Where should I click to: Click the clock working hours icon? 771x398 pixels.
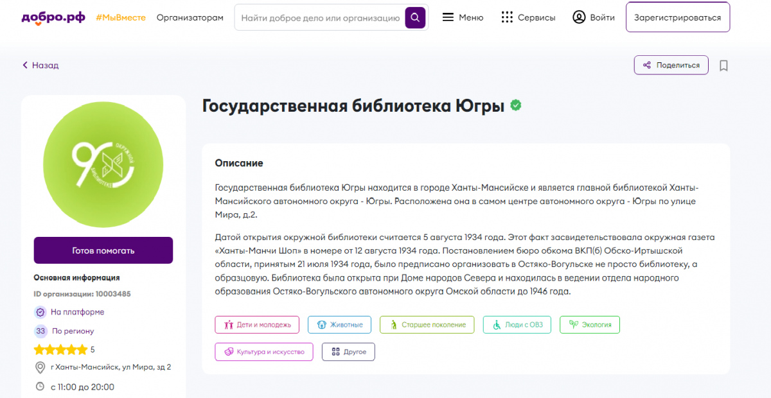coord(40,387)
